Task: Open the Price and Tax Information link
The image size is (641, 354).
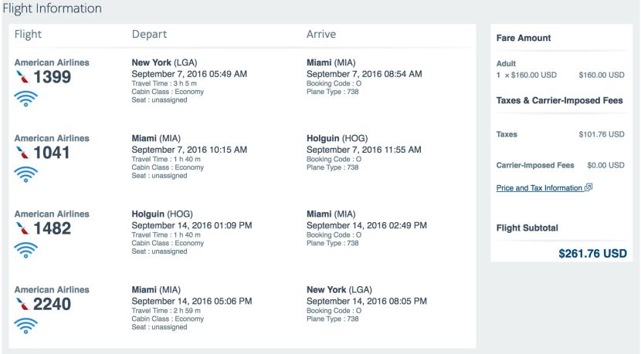Action: tap(538, 187)
